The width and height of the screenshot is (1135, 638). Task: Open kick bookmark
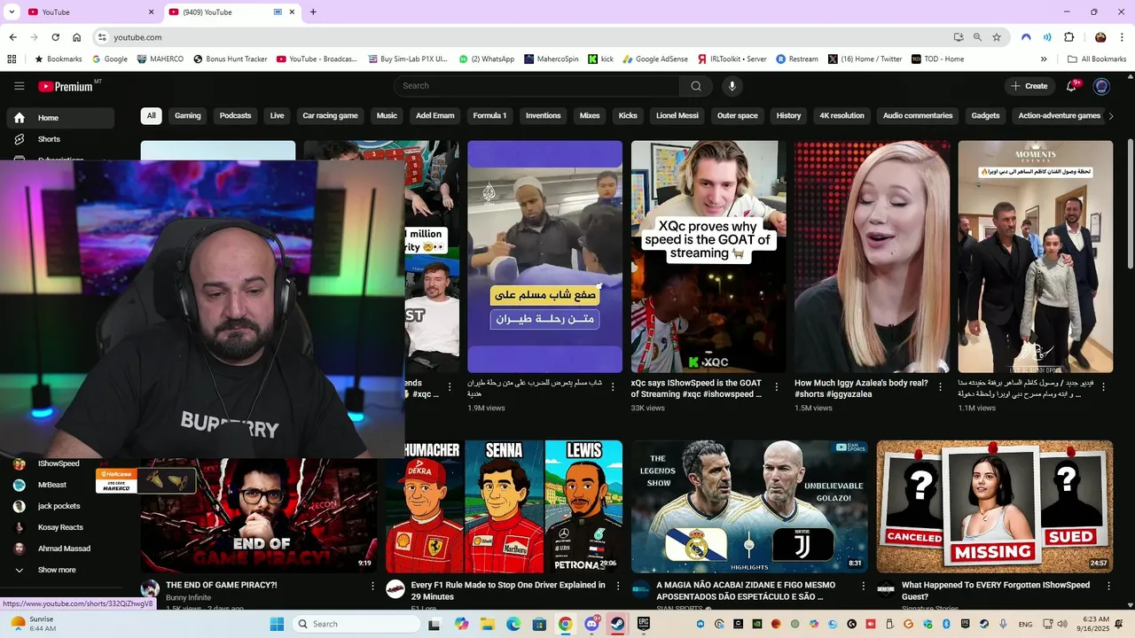601,59
